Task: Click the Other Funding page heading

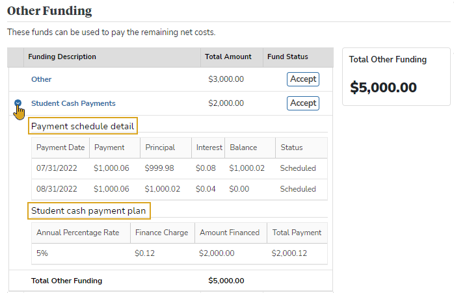Action: [49, 10]
